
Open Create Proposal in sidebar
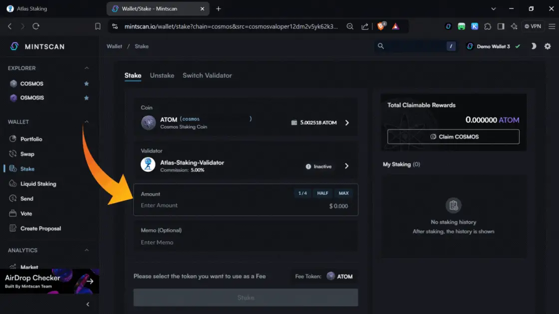pyautogui.click(x=40, y=228)
